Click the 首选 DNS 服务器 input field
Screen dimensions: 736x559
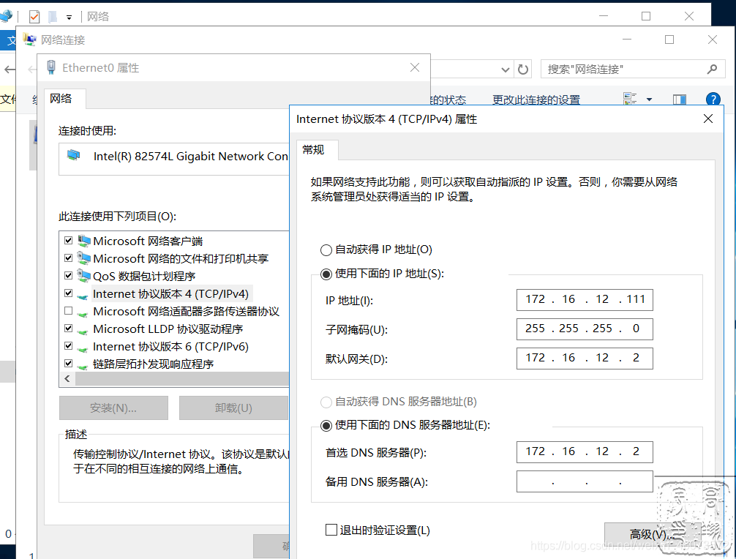click(585, 452)
